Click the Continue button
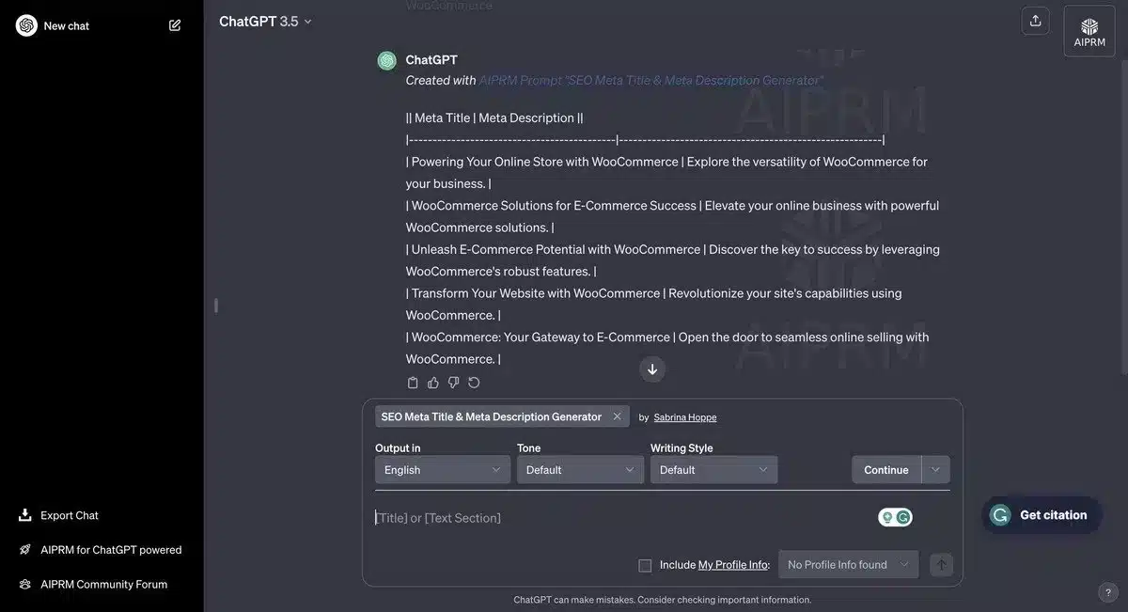Image resolution: width=1128 pixels, height=612 pixels. coord(886,470)
